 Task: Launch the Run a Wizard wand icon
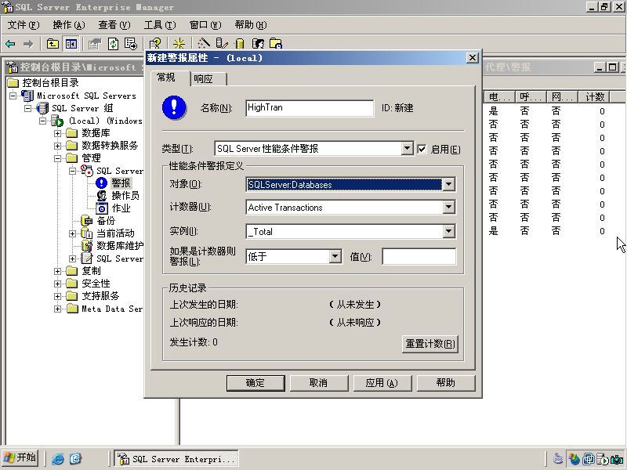tap(204, 44)
